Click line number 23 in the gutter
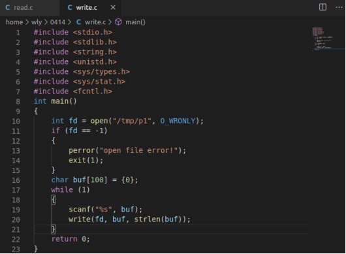The image size is (346, 254). click(x=16, y=249)
